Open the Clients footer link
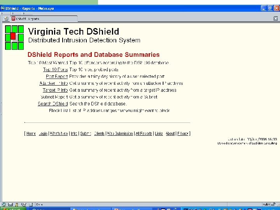 tap(99, 133)
